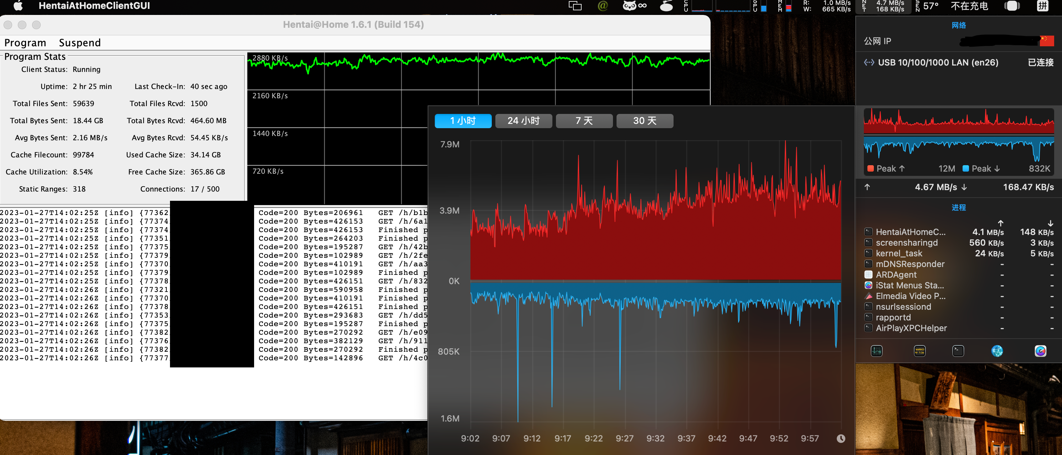
Task: Select USB 10/100/1000 LAN (en26) row
Action: pyautogui.click(x=959, y=63)
